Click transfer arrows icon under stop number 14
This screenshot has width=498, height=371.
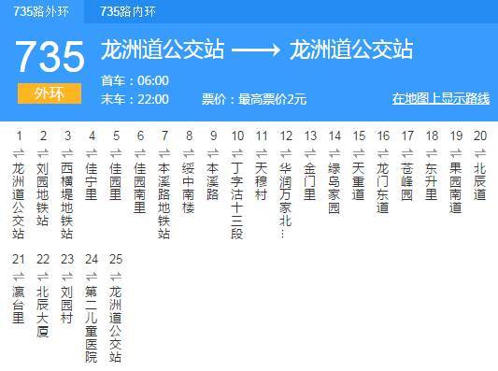(334, 153)
